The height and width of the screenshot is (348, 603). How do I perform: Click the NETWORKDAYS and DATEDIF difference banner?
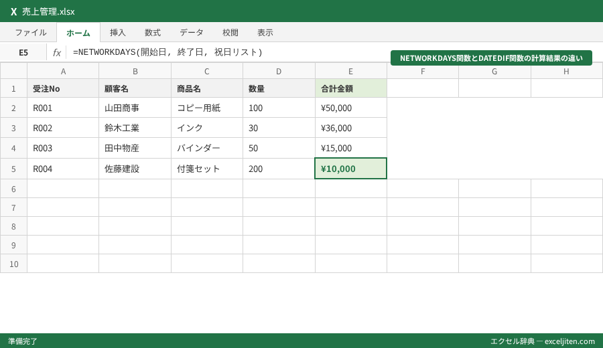tap(491, 58)
